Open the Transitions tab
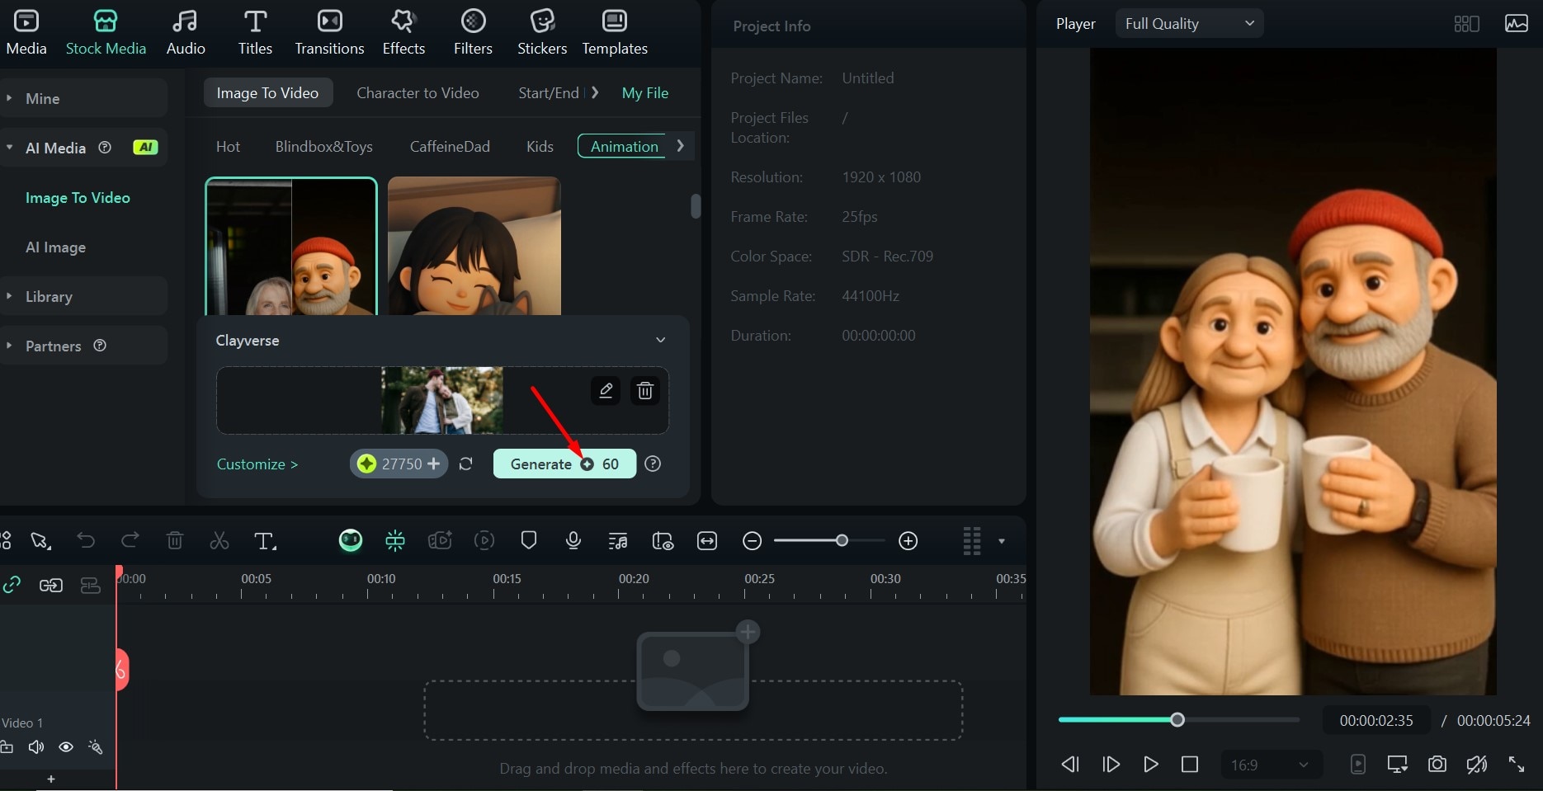 (x=329, y=33)
